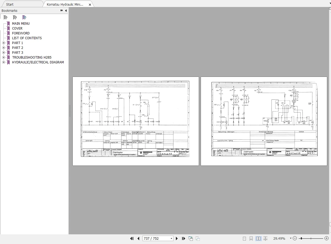Viewport: 331px width, 244px height.
Task: Close the Komatsu Hydraulic document tab
Action: tap(90, 5)
